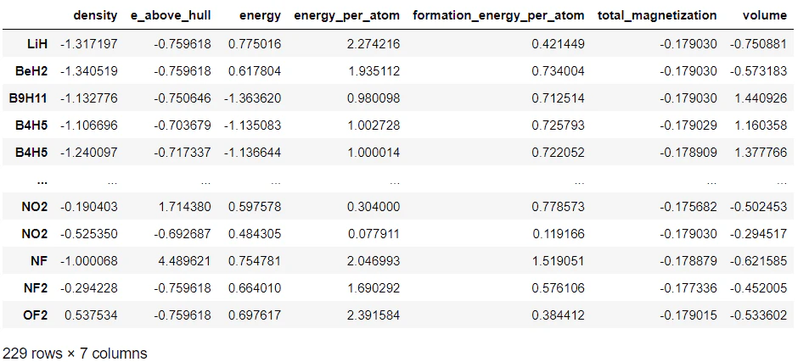
Task: Click density value -1.240097
Action: pyautogui.click(x=89, y=153)
